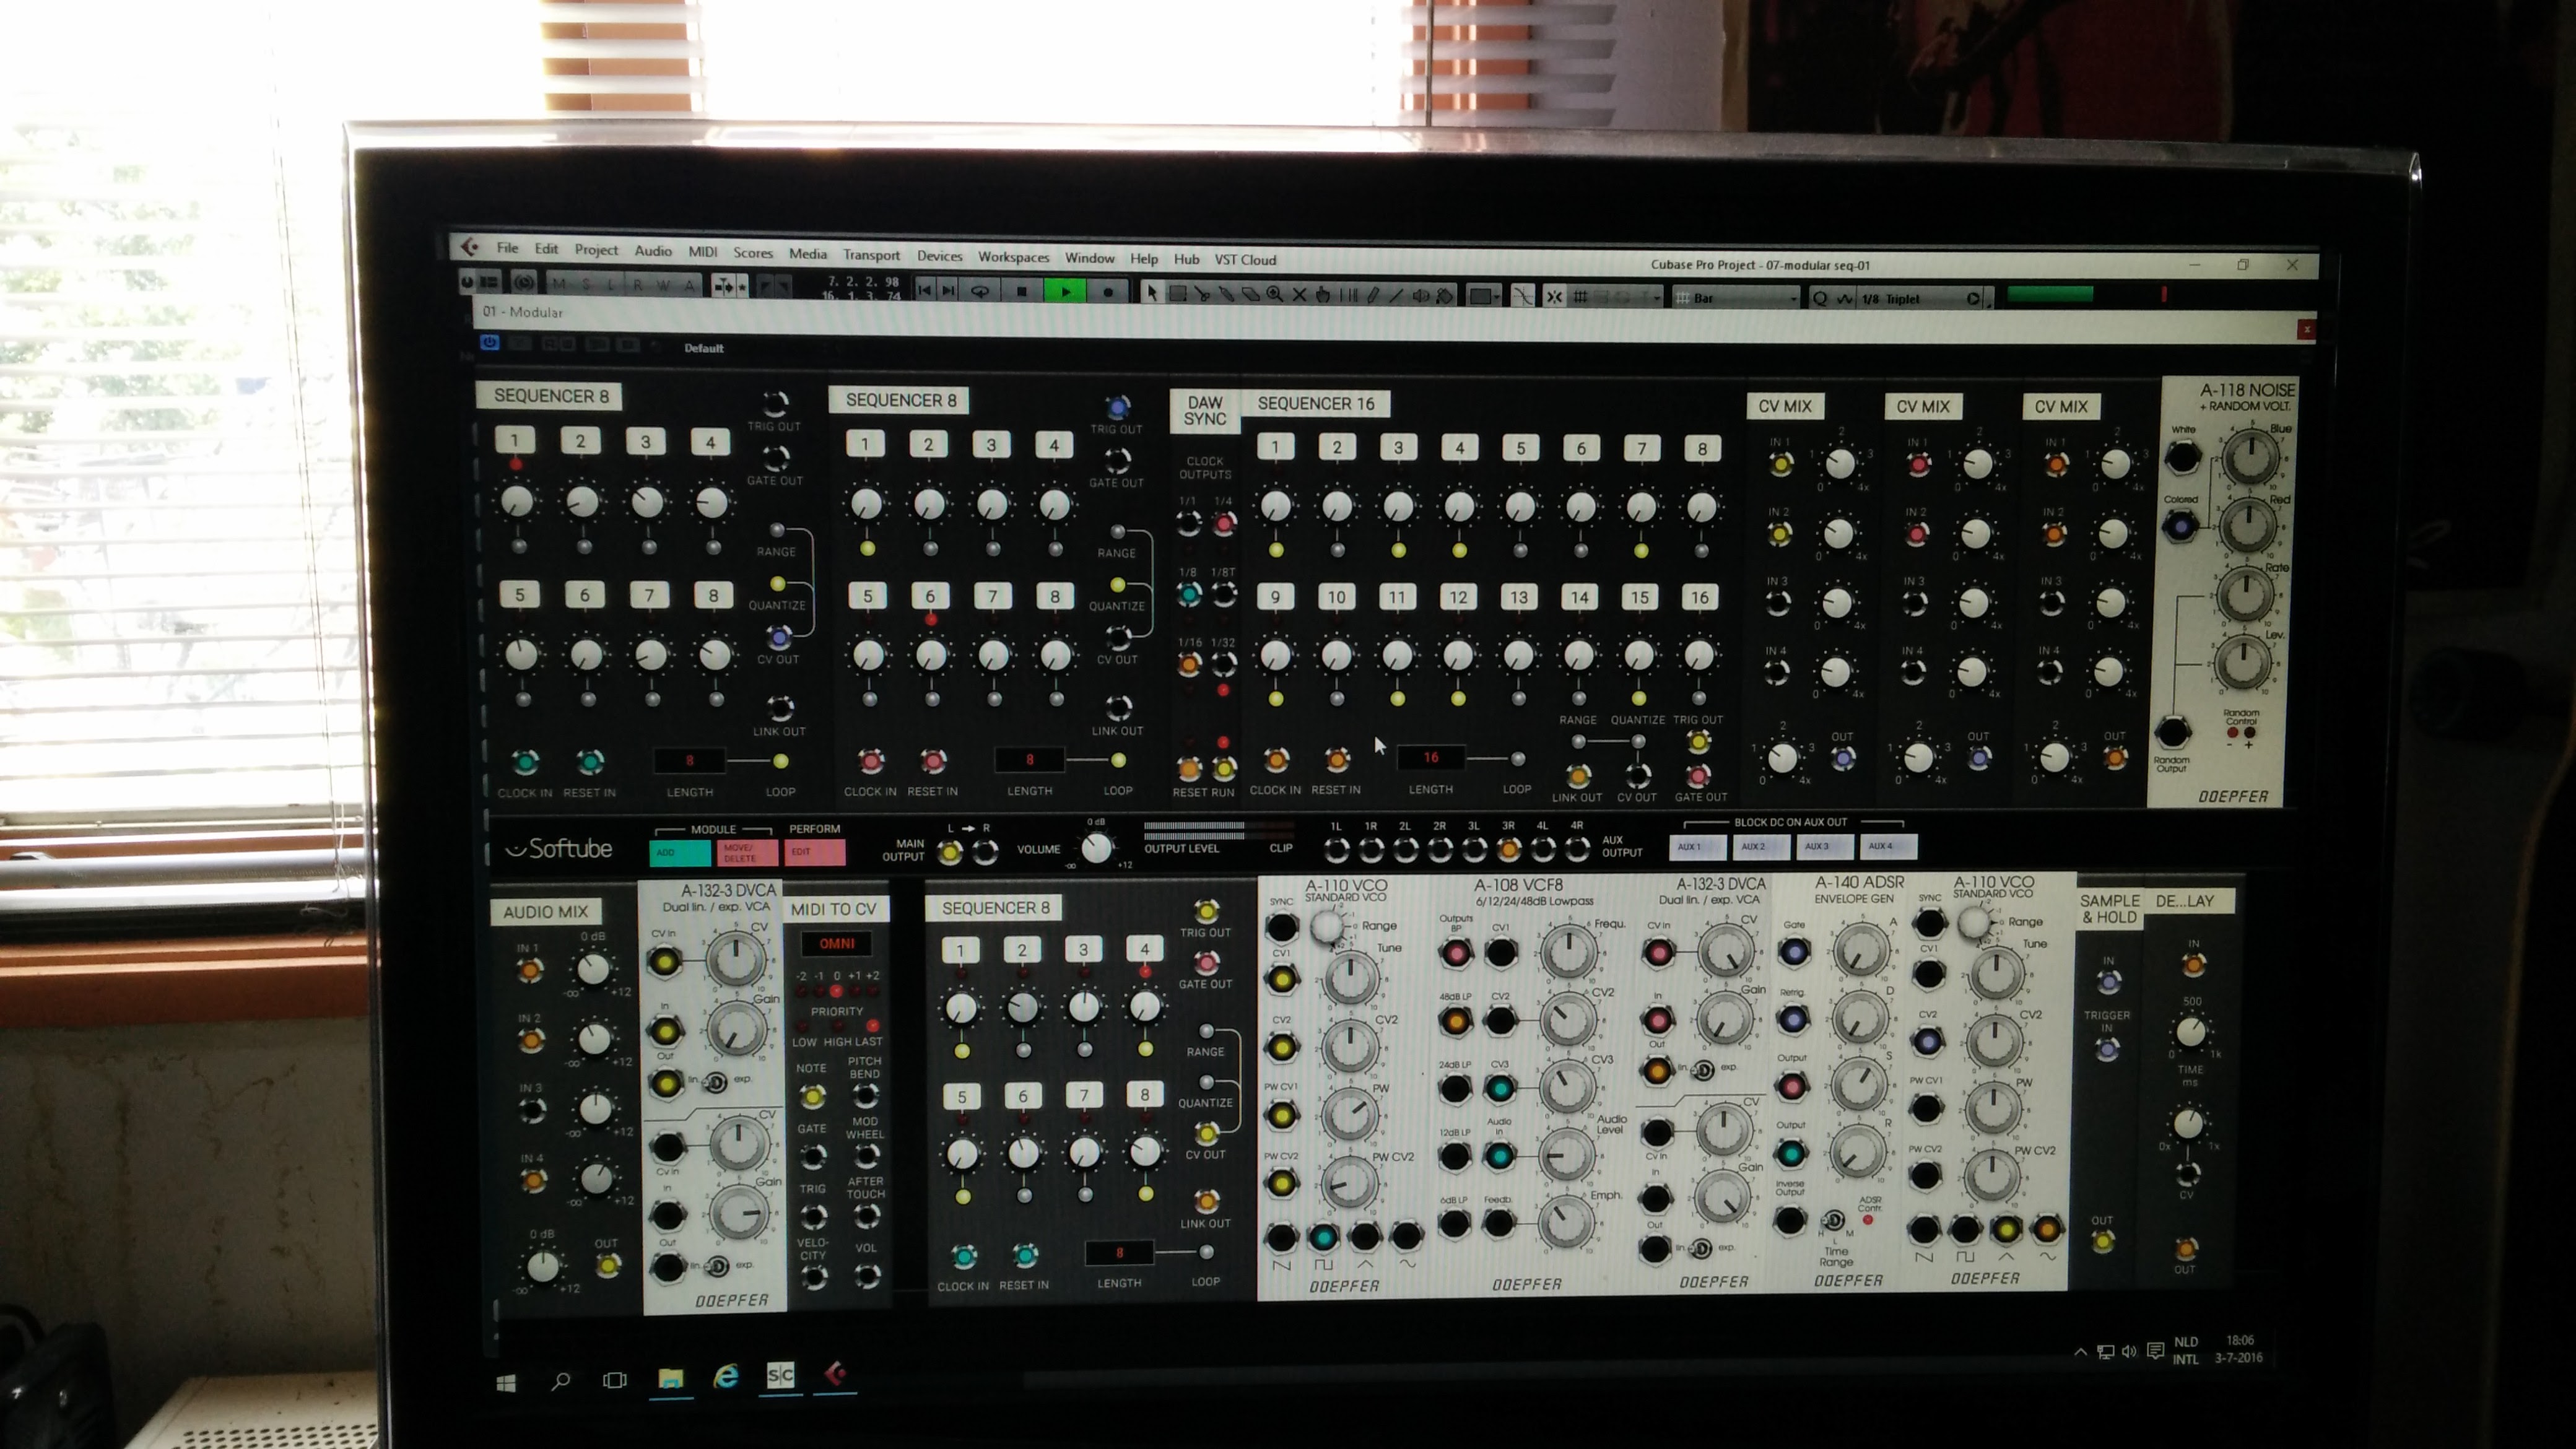Toggle step 16 on Sequencer 16
The height and width of the screenshot is (1449, 2576).
tap(1699, 597)
